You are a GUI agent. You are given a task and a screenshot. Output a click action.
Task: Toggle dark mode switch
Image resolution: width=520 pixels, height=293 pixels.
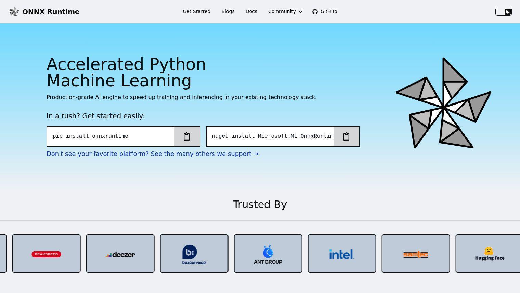pyautogui.click(x=504, y=12)
